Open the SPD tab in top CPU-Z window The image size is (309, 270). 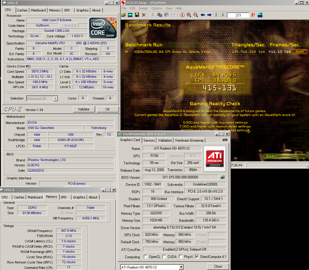tap(67, 10)
